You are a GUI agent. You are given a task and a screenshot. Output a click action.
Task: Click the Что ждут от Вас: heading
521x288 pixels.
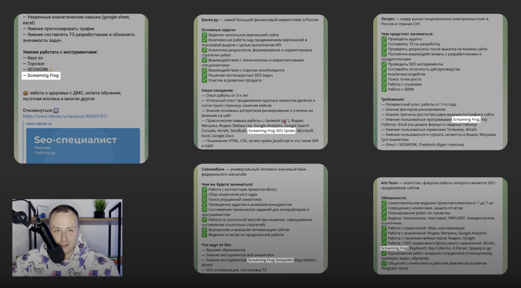click(x=220, y=245)
